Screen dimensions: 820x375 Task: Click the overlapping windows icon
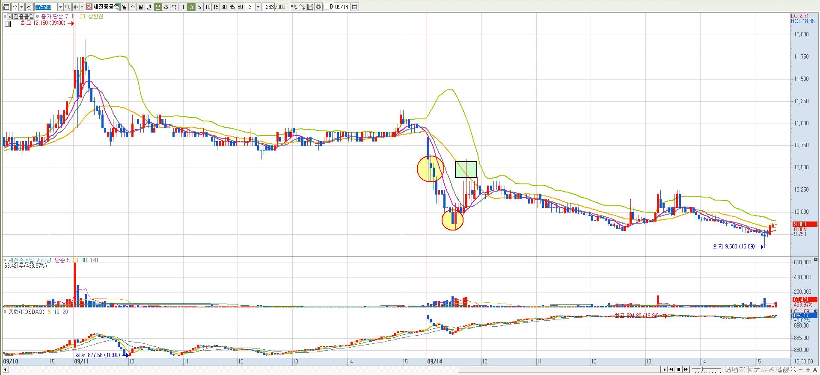pos(735,370)
